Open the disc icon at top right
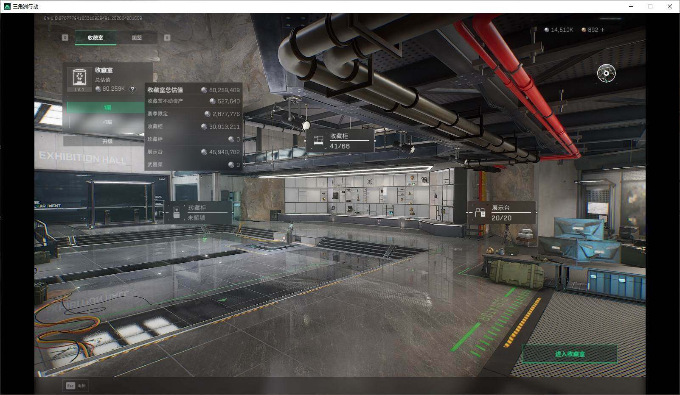This screenshot has height=395, width=680. coord(606,73)
